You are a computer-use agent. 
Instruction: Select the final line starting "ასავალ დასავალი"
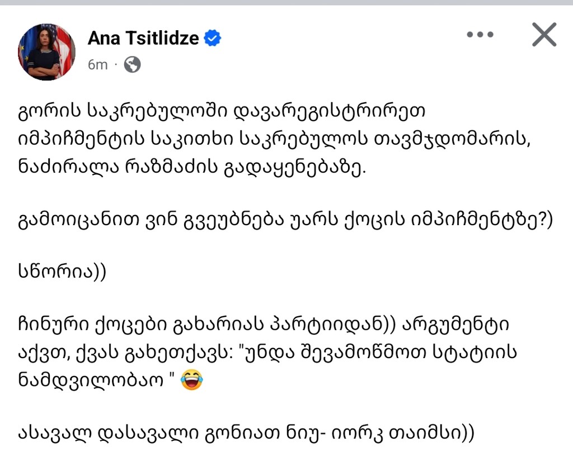246,434
